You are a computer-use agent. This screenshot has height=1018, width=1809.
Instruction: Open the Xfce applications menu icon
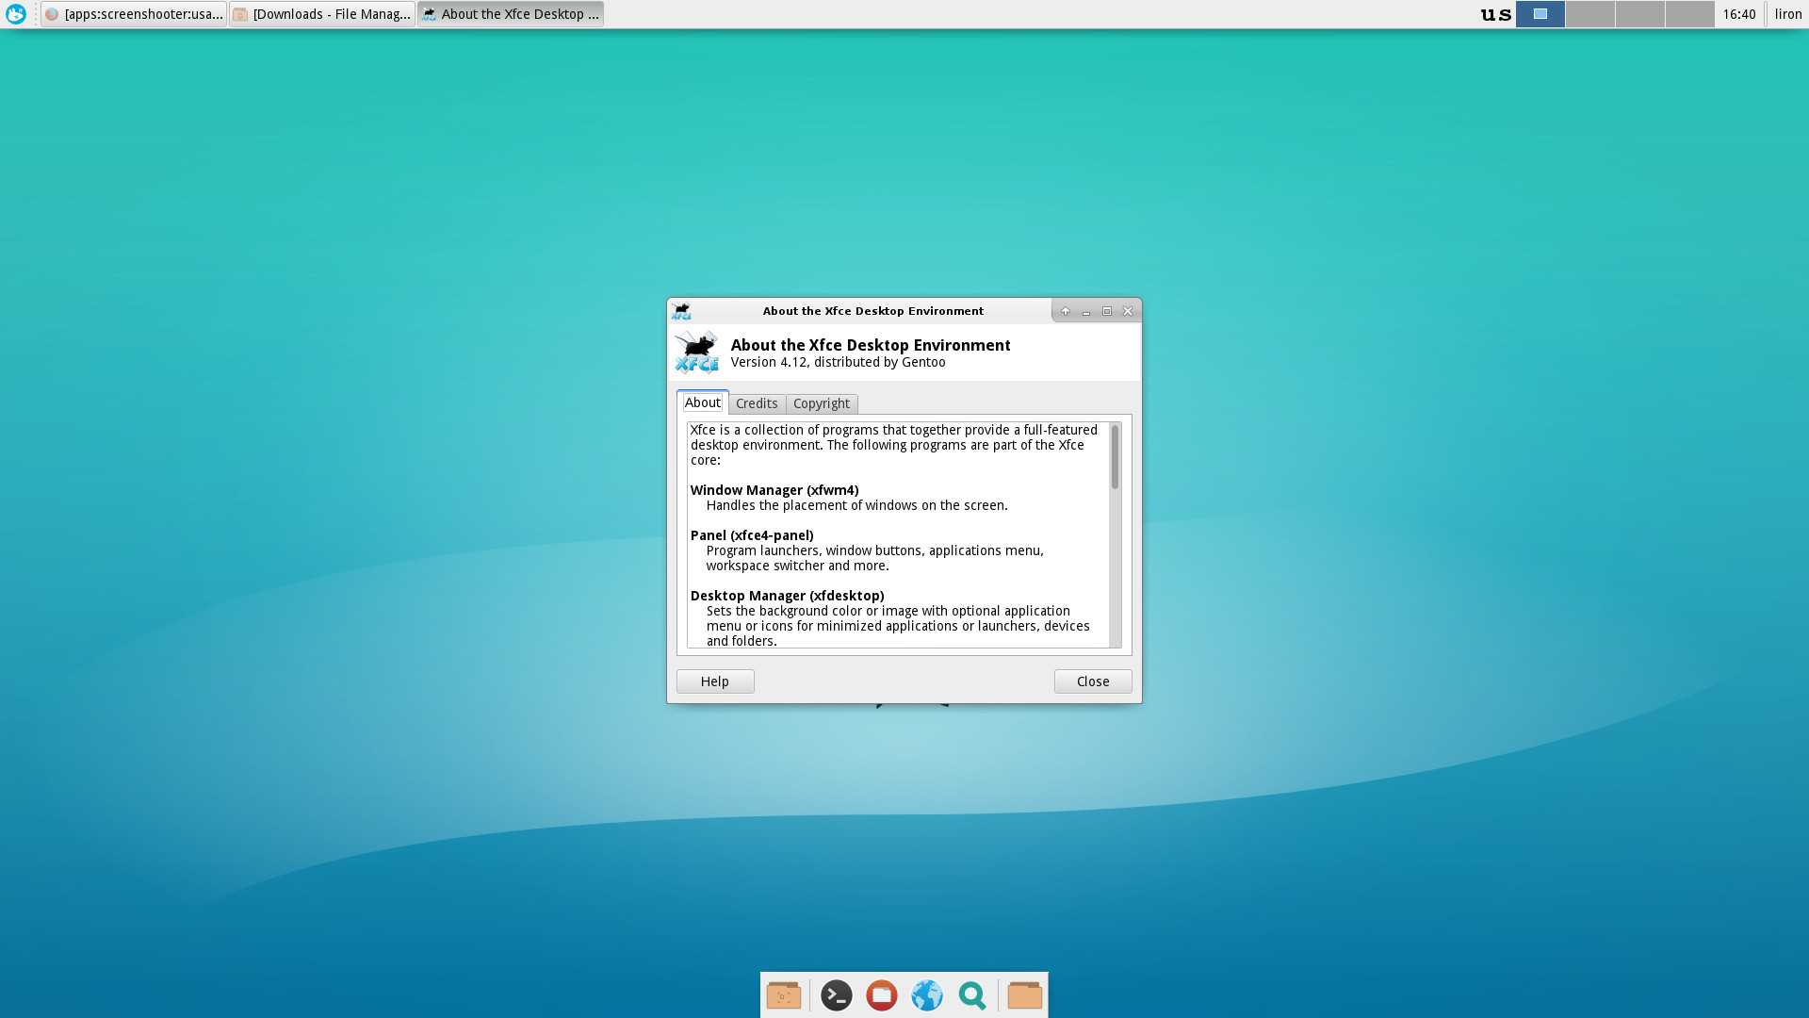click(x=16, y=14)
